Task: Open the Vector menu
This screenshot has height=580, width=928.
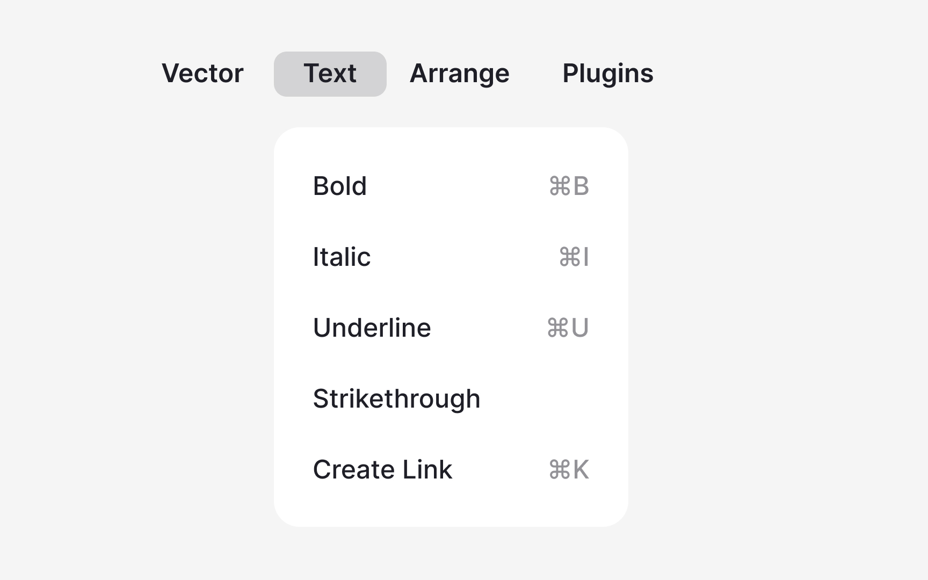Action: (x=202, y=74)
